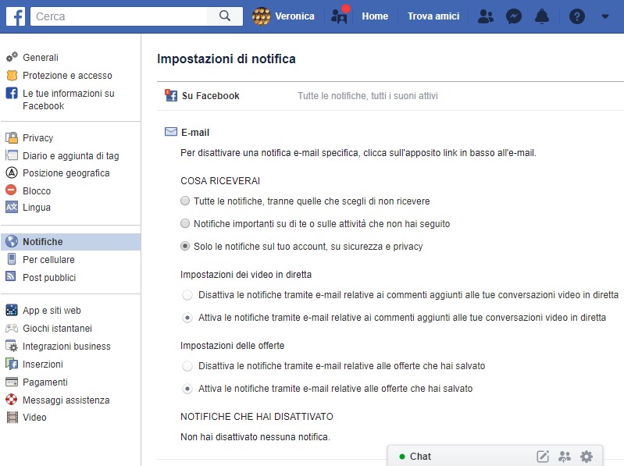Select Tutte le notifiche radio option
Viewport: 624px width, 466px height.
coord(185,201)
